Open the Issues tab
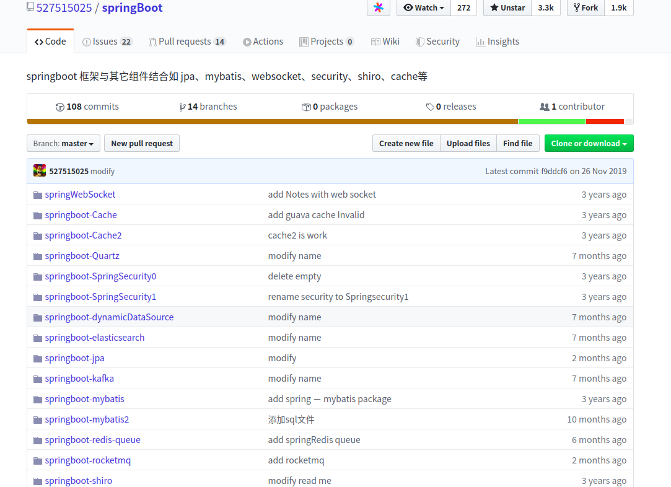 [107, 42]
